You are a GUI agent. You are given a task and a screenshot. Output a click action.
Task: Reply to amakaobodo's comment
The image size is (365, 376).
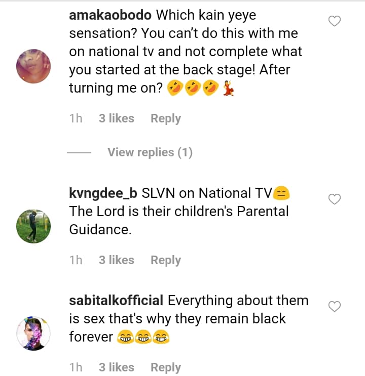tap(165, 118)
